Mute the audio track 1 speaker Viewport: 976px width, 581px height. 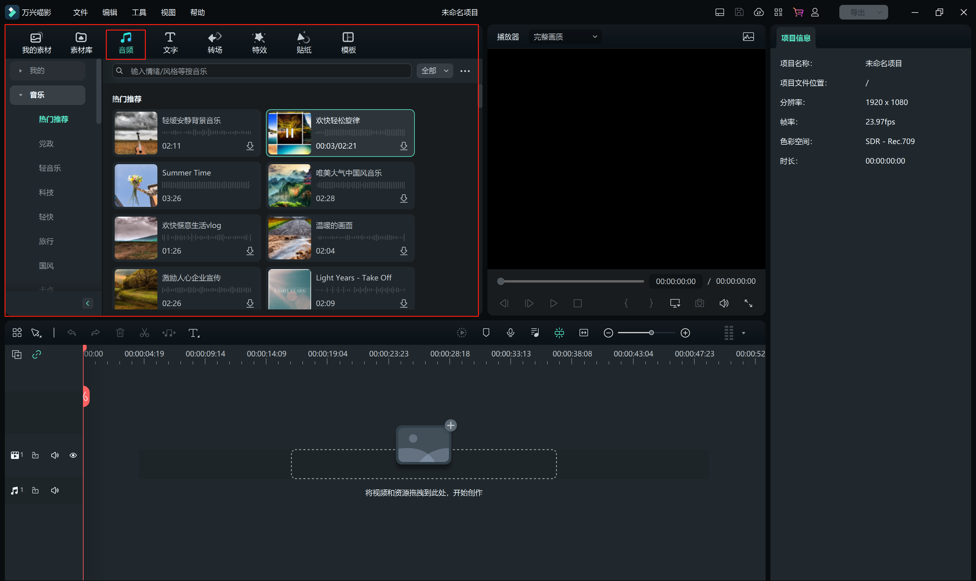(x=55, y=491)
